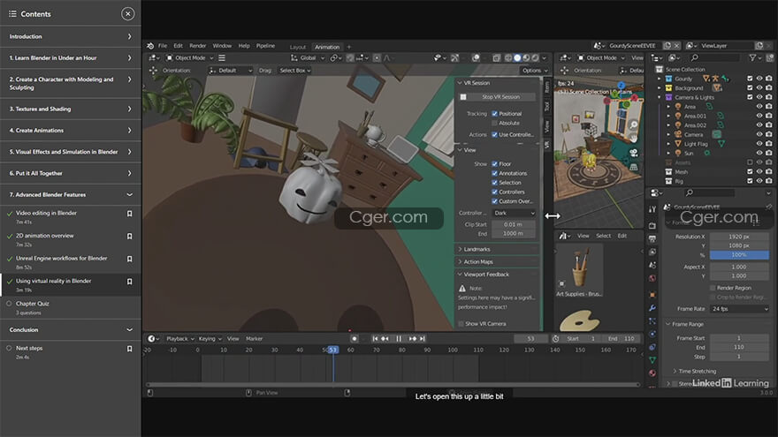Screen dimensions: 778x437
Task: Open the Physics properties tab icon
Action: click(x=652, y=334)
